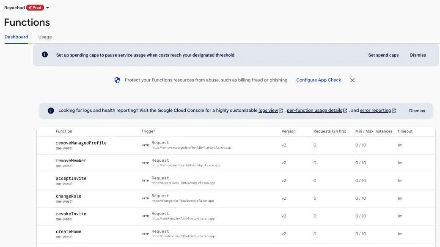Image resolution: width=440 pixels, height=247 pixels.
Task: Click HTTP trigger badge for revokeInvite
Action: (145, 216)
